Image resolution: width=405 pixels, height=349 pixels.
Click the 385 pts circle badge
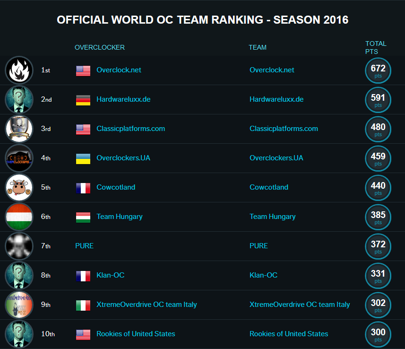point(378,217)
